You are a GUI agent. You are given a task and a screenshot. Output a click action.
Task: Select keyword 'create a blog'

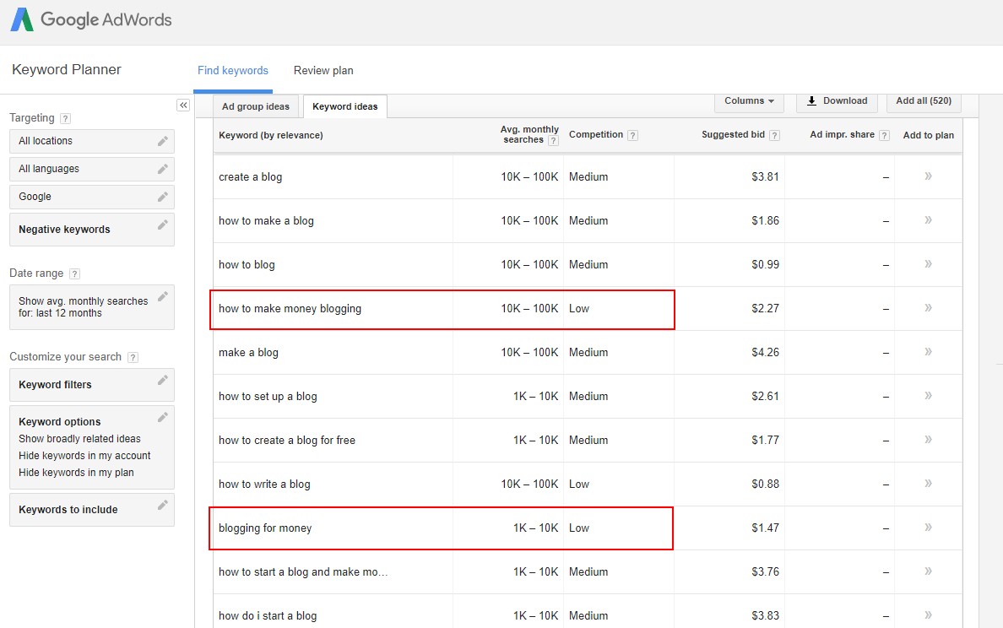click(x=250, y=177)
